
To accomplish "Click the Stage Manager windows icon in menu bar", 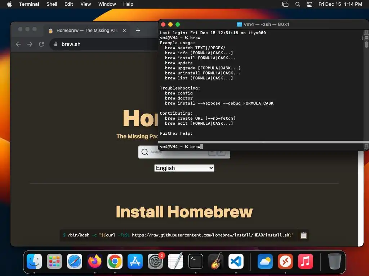I will (285, 4).
